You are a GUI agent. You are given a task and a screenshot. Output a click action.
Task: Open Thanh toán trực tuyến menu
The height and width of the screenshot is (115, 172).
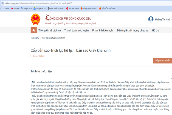pos(77,30)
